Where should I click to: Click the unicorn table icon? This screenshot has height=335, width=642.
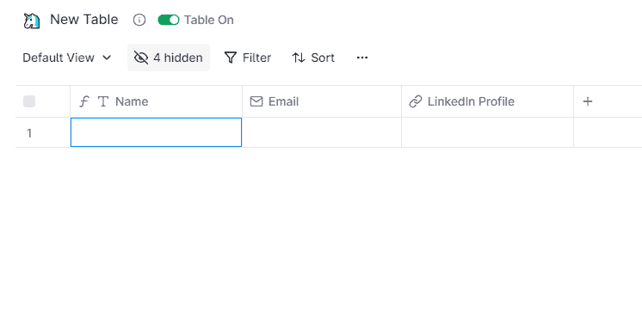coord(32,21)
